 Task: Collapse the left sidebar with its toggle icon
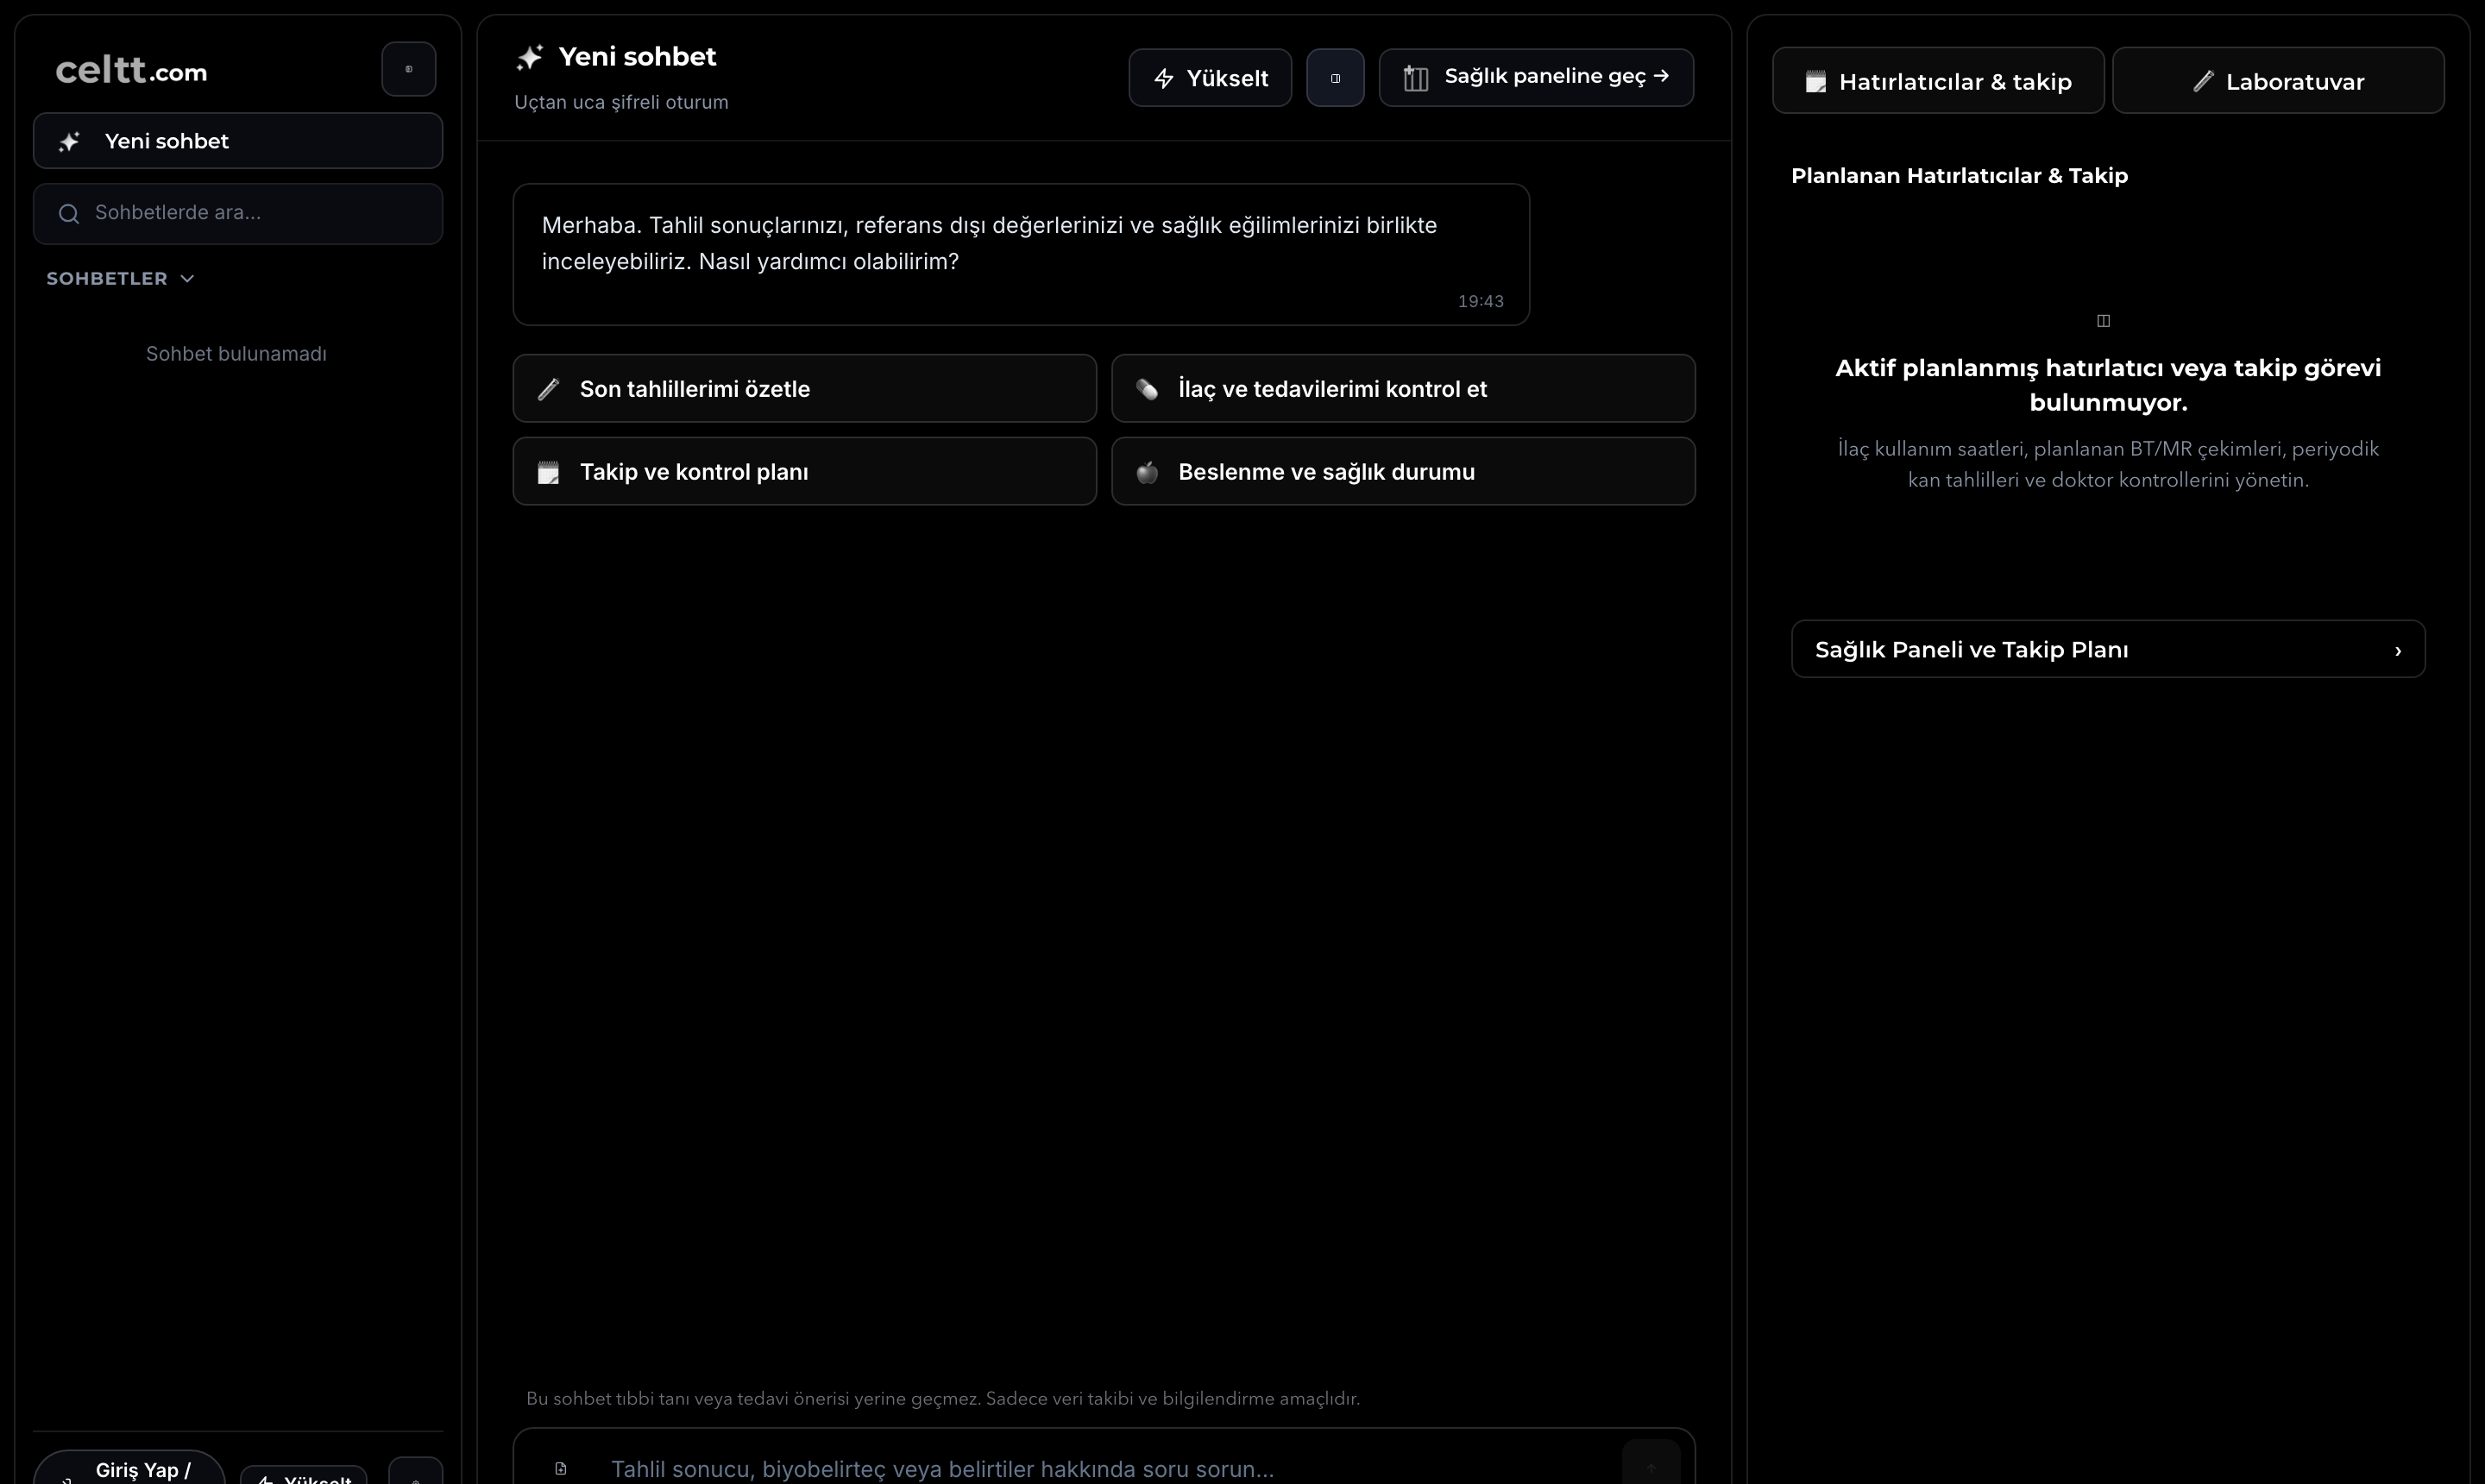pos(408,69)
